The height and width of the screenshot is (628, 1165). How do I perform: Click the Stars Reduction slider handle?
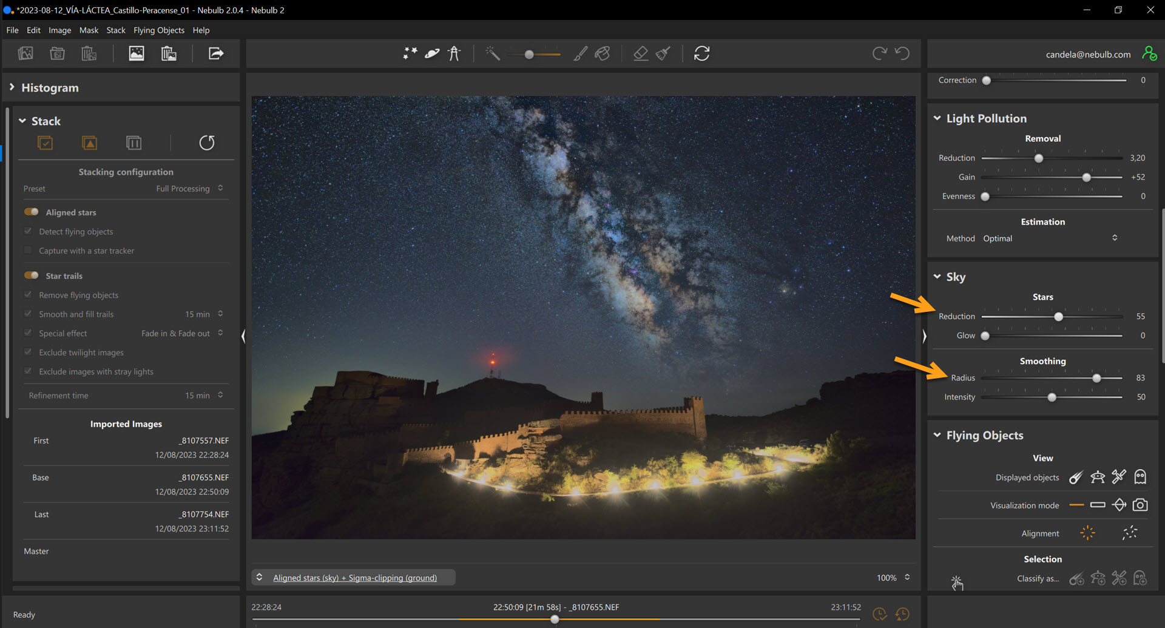click(x=1058, y=317)
